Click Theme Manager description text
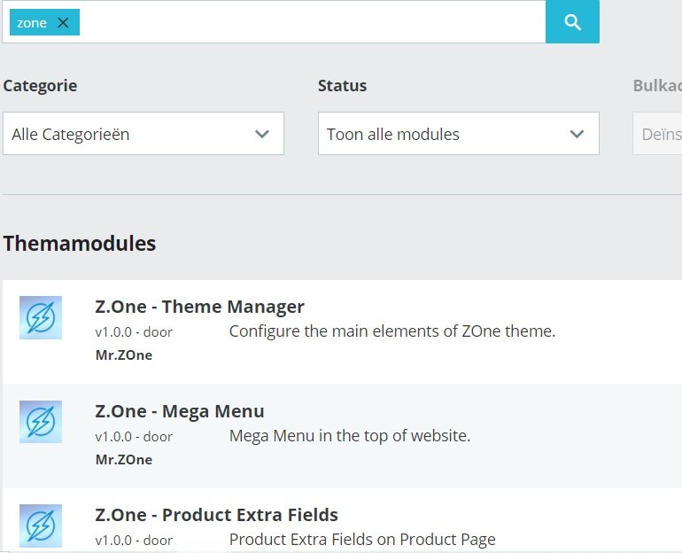 (391, 331)
